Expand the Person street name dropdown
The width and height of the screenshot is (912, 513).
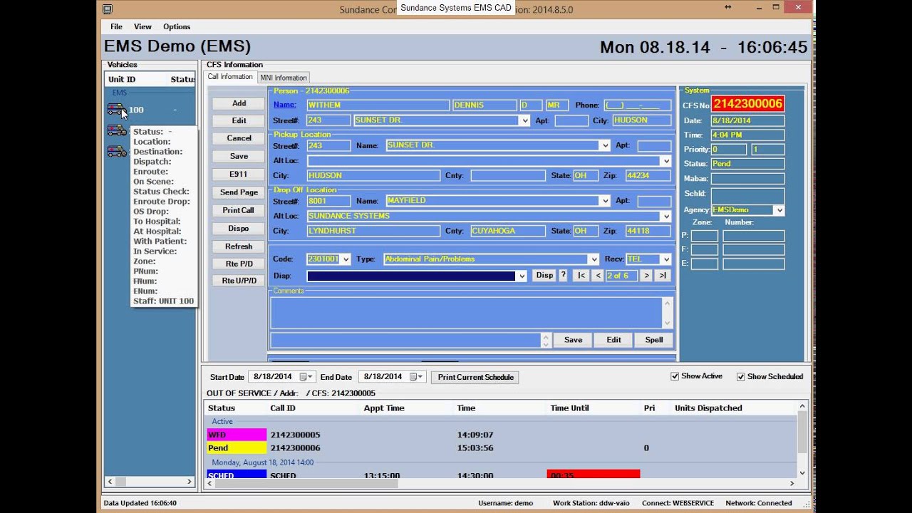[x=525, y=120]
